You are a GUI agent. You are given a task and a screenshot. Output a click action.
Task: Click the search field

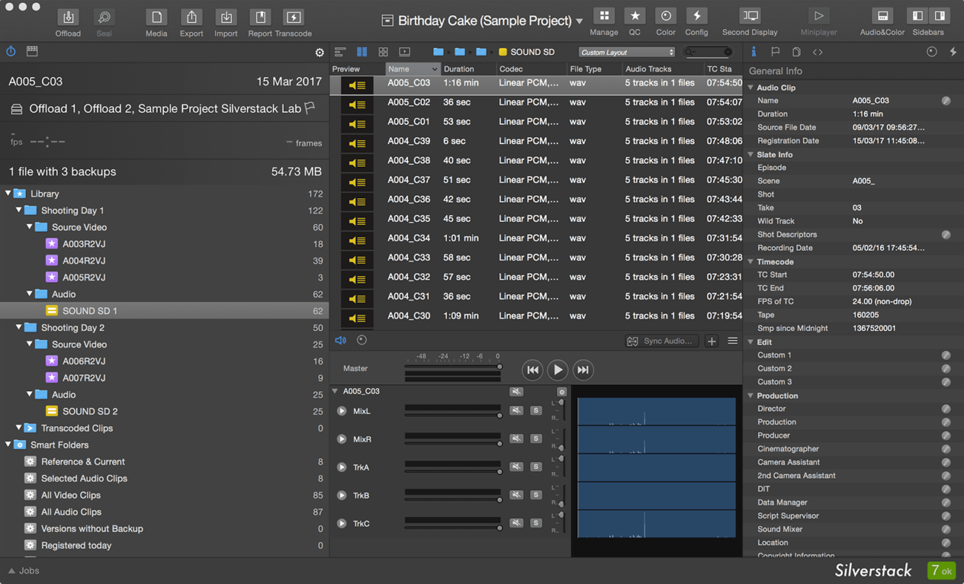pos(708,52)
